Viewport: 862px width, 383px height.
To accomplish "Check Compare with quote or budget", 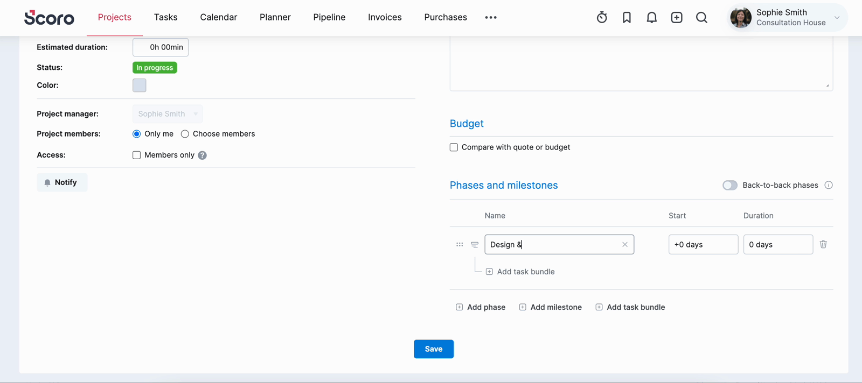I will coord(454,147).
